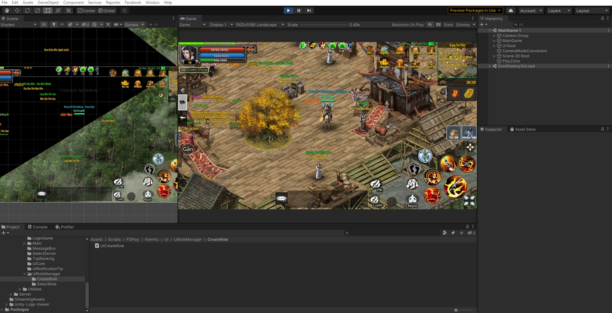Select the Hand tool in toolbar
Screen dimensions: 612x313
tap(7, 11)
